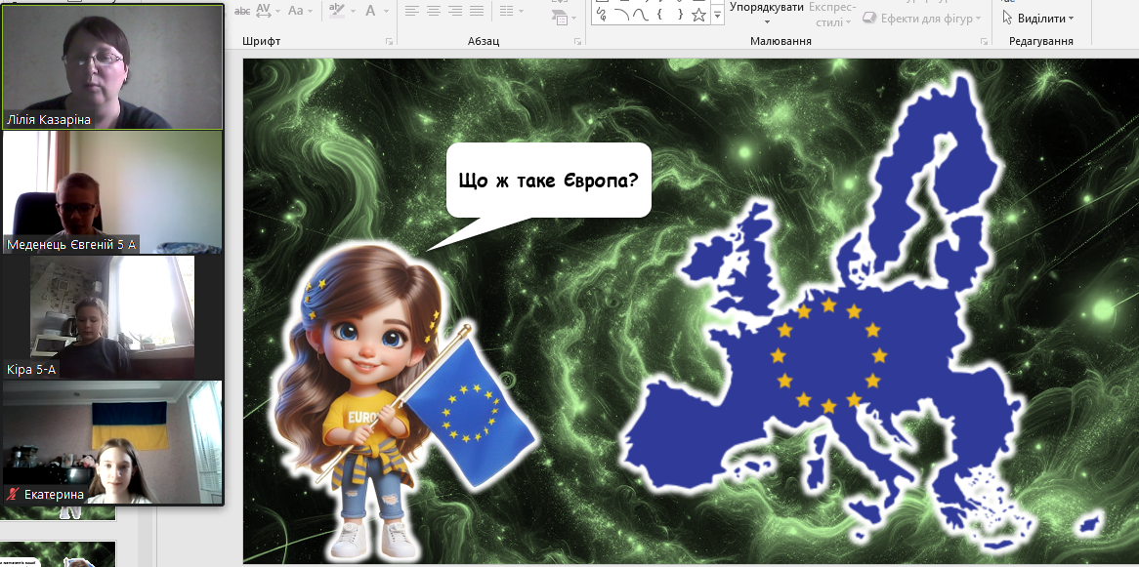Select the Right Brace shape
This screenshot has width=1139, height=567.
(679, 14)
